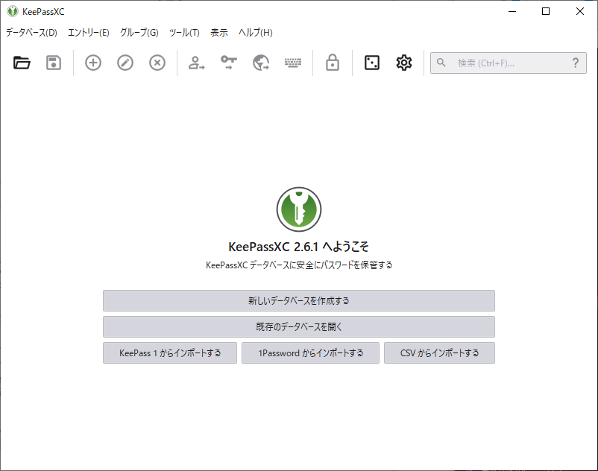598x471 pixels.
Task: Click the add new entry plus icon
Action: point(93,63)
